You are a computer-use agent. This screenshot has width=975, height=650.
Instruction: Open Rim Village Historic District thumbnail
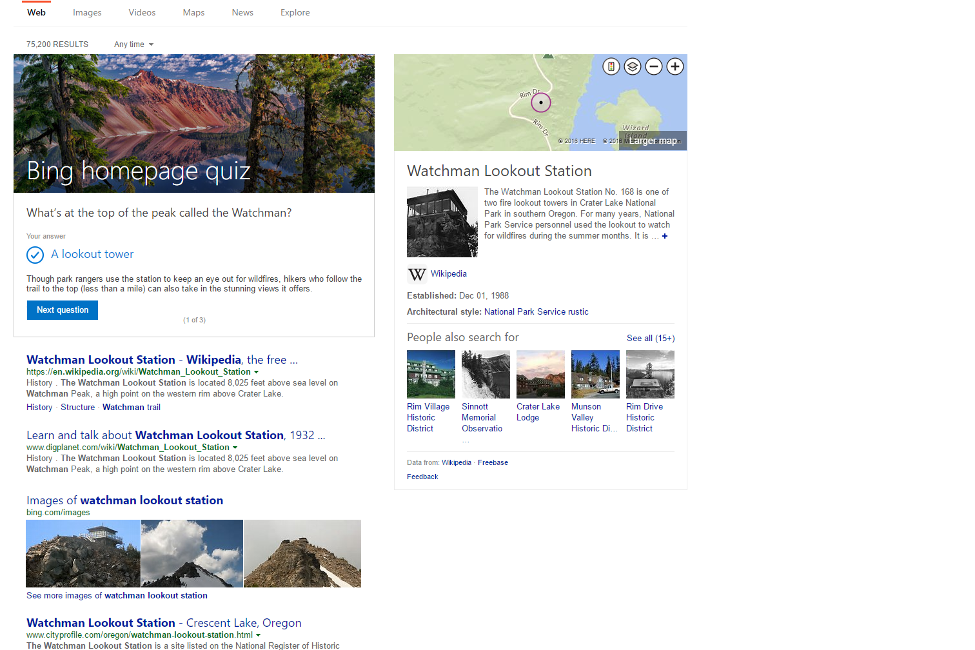click(431, 374)
